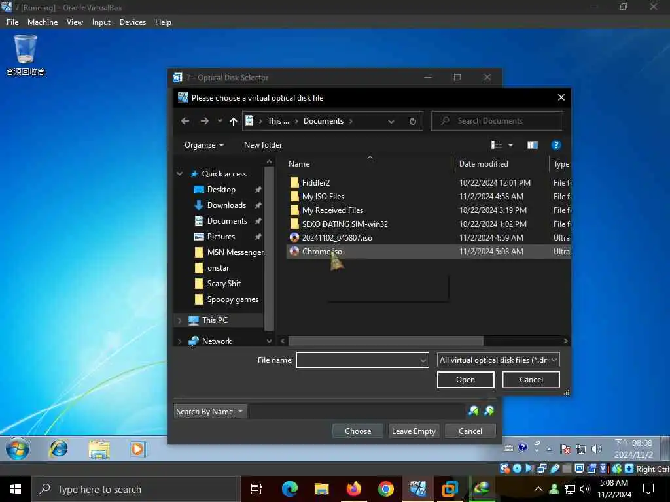Open the File name combo dropdown

(x=423, y=360)
